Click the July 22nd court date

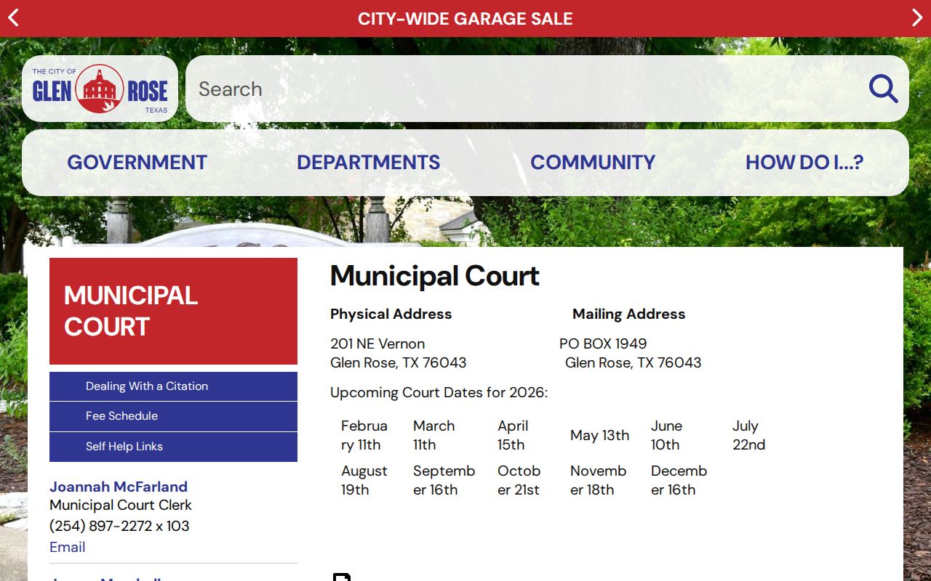[x=749, y=435]
